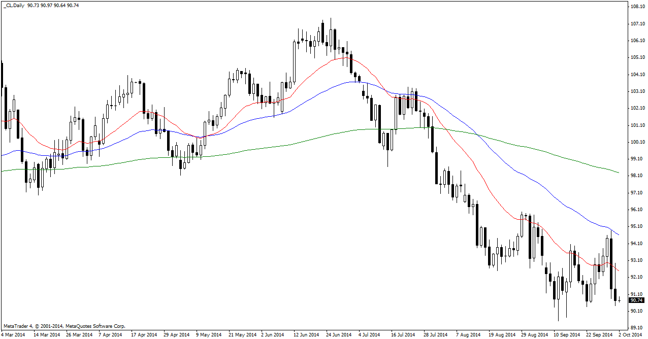Click the 2 Oct 2014 date label
The image size is (648, 339).
631,335
